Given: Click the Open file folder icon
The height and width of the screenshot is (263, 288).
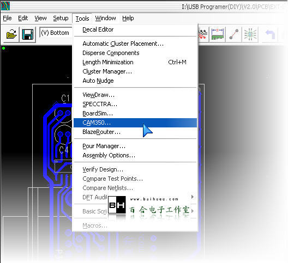Looking at the screenshot, I should coord(11,34).
